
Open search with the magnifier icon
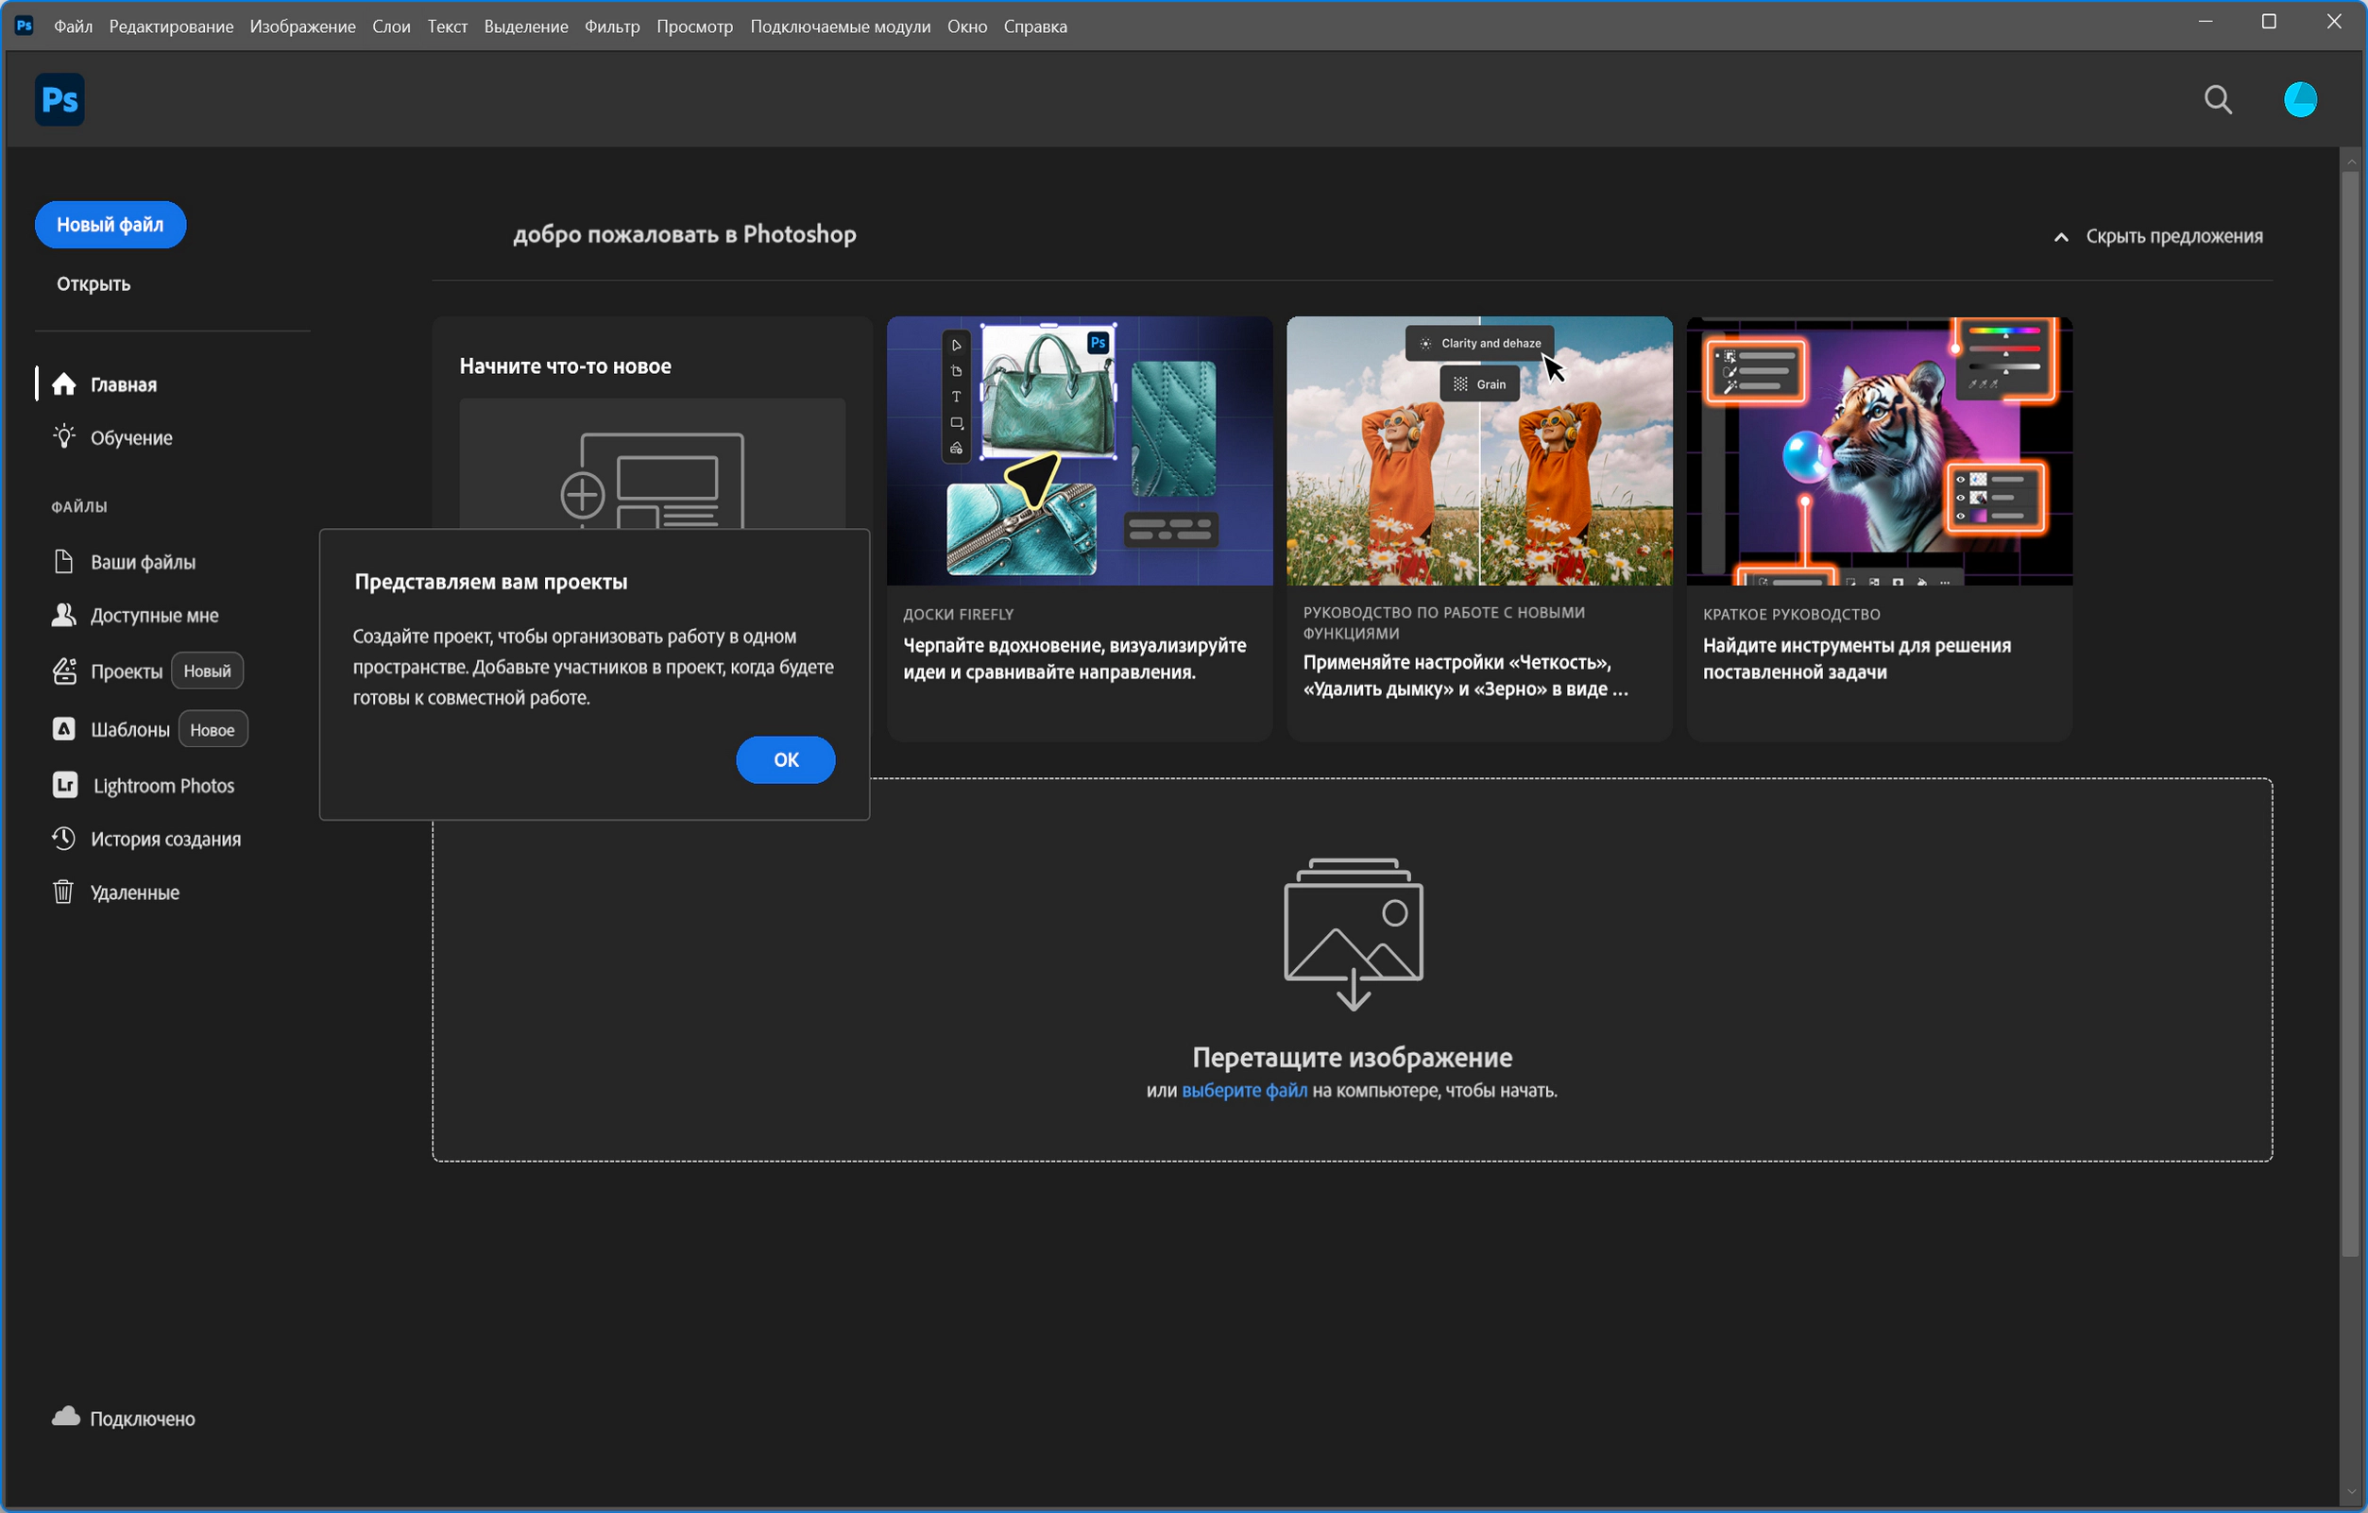2218,99
